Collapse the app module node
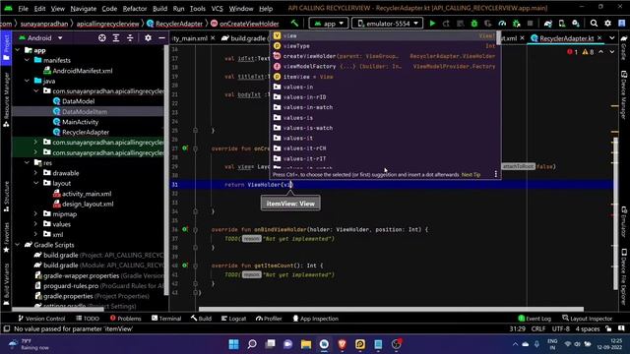 tap(18, 50)
